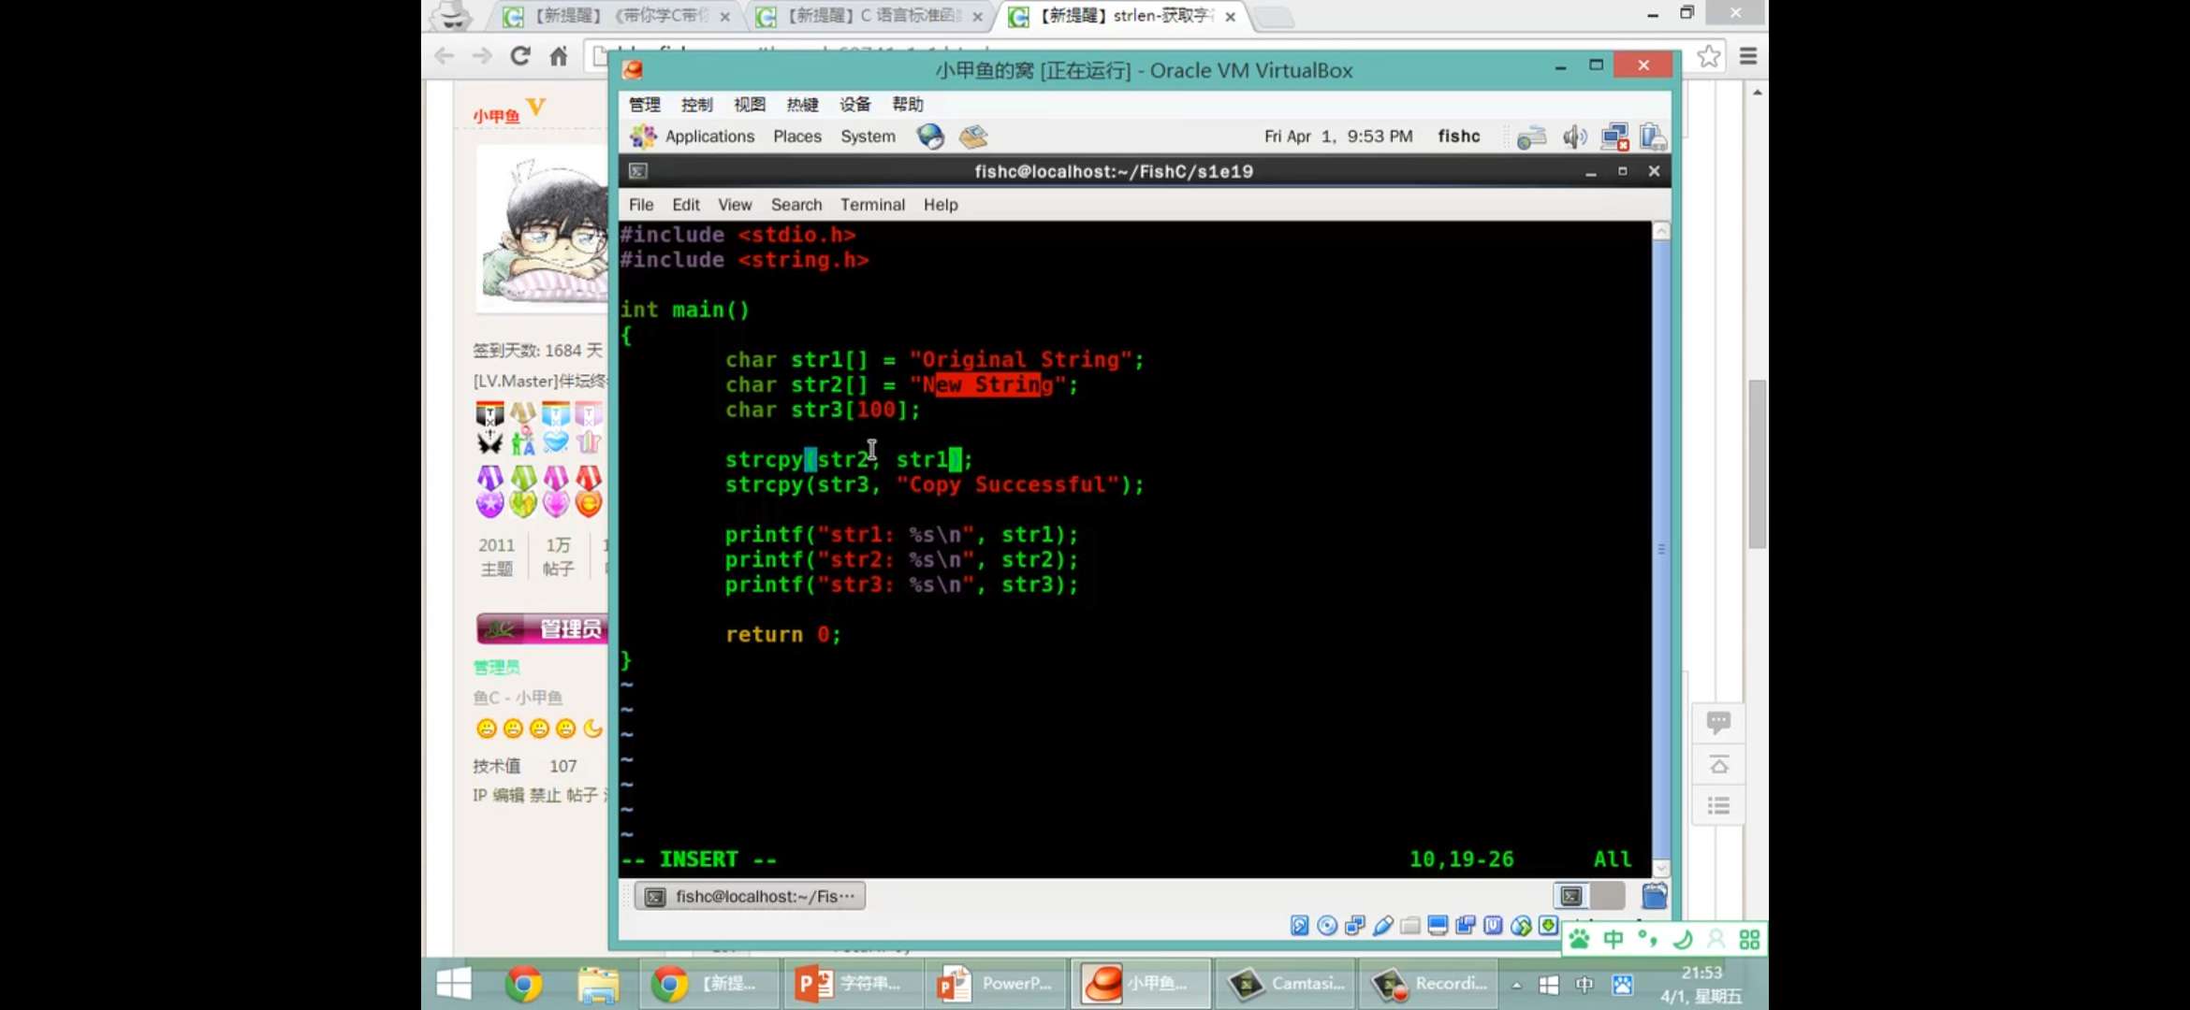Click the GNOME panel clock Fri Apr 1
Viewport: 2190px width, 1010px height.
point(1338,137)
